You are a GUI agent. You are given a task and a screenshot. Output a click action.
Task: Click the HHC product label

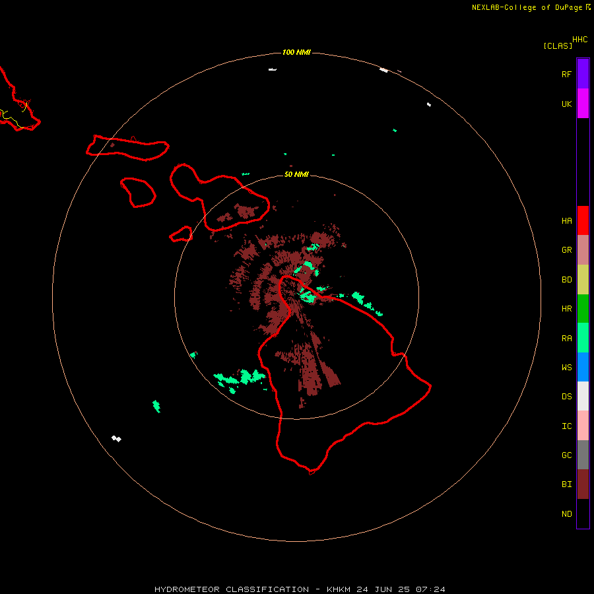579,40
